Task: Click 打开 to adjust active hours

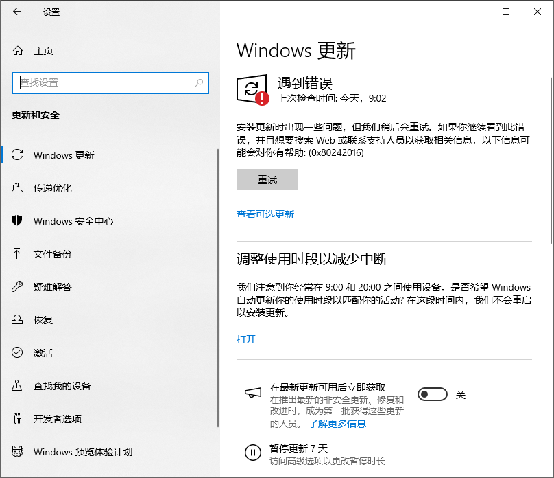Action: point(245,339)
